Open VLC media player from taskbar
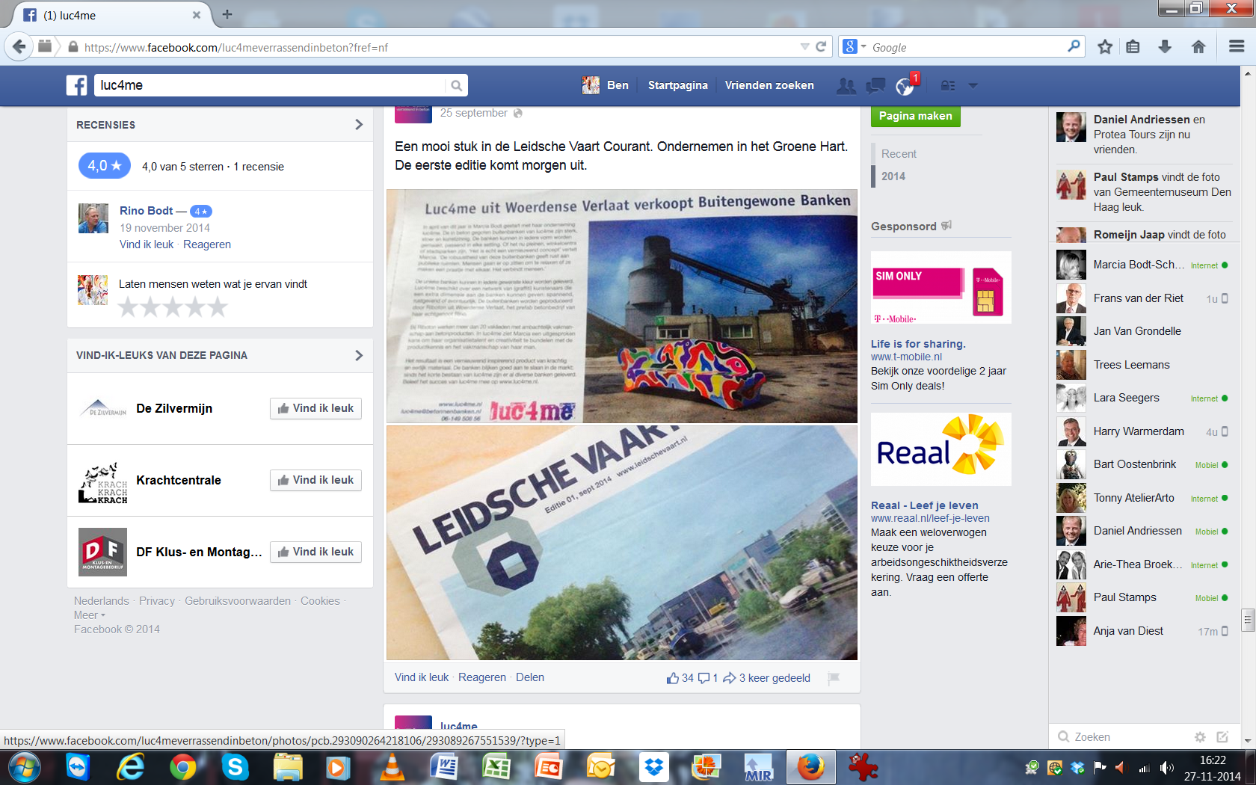This screenshot has width=1256, height=785. [x=391, y=768]
